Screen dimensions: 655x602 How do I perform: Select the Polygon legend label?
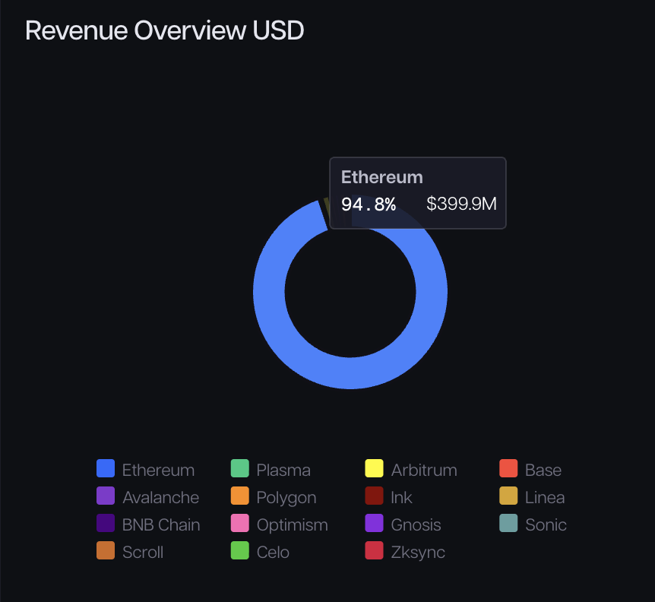[x=286, y=499]
